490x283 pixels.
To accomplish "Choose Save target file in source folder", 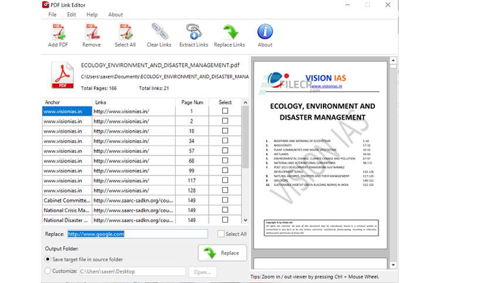I will tap(47, 259).
